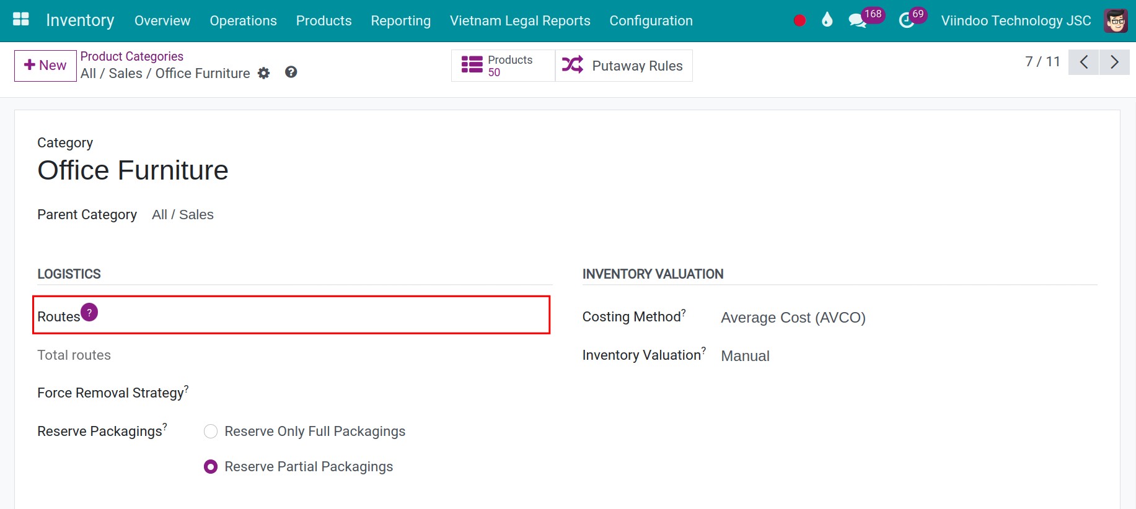Open the Reporting menu
The width and height of the screenshot is (1136, 509).
[400, 20]
